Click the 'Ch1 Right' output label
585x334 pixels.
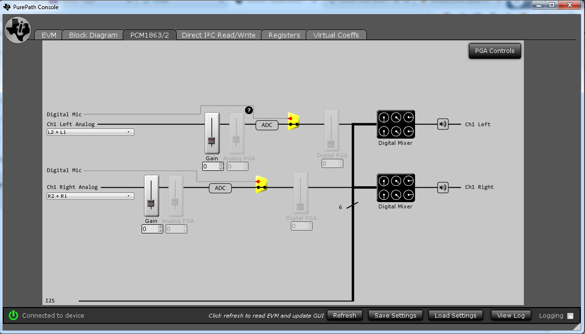click(x=479, y=187)
